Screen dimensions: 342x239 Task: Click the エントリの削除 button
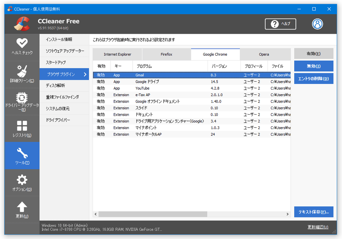[x=313, y=78]
